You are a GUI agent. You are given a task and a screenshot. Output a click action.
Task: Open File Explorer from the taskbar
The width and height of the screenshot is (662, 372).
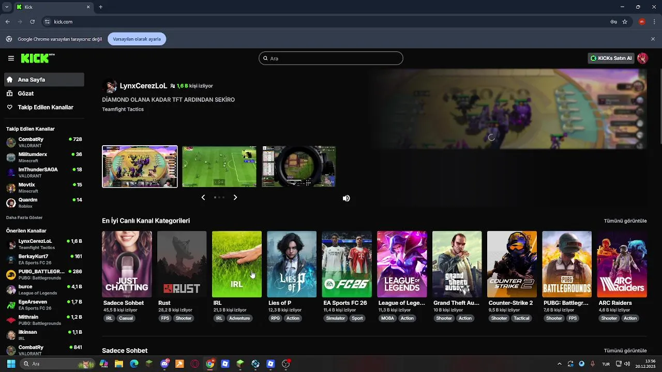[x=119, y=364]
